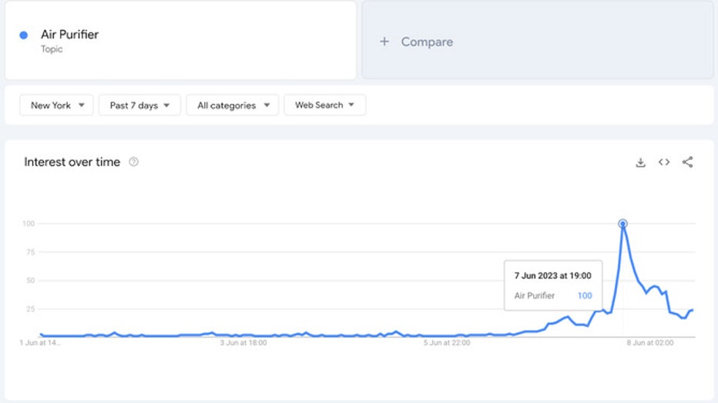718x403 pixels.
Task: Share the Interest over time chart
Action: point(688,162)
